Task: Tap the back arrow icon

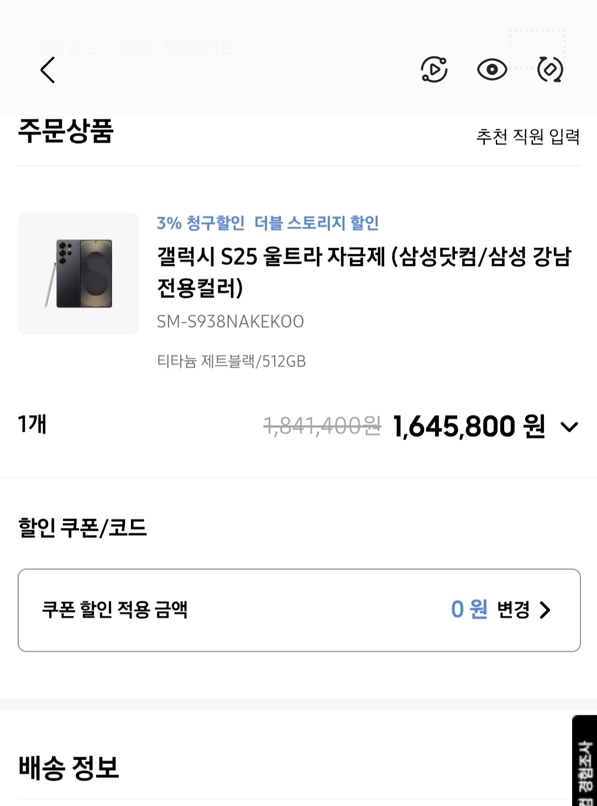Action: 48,70
